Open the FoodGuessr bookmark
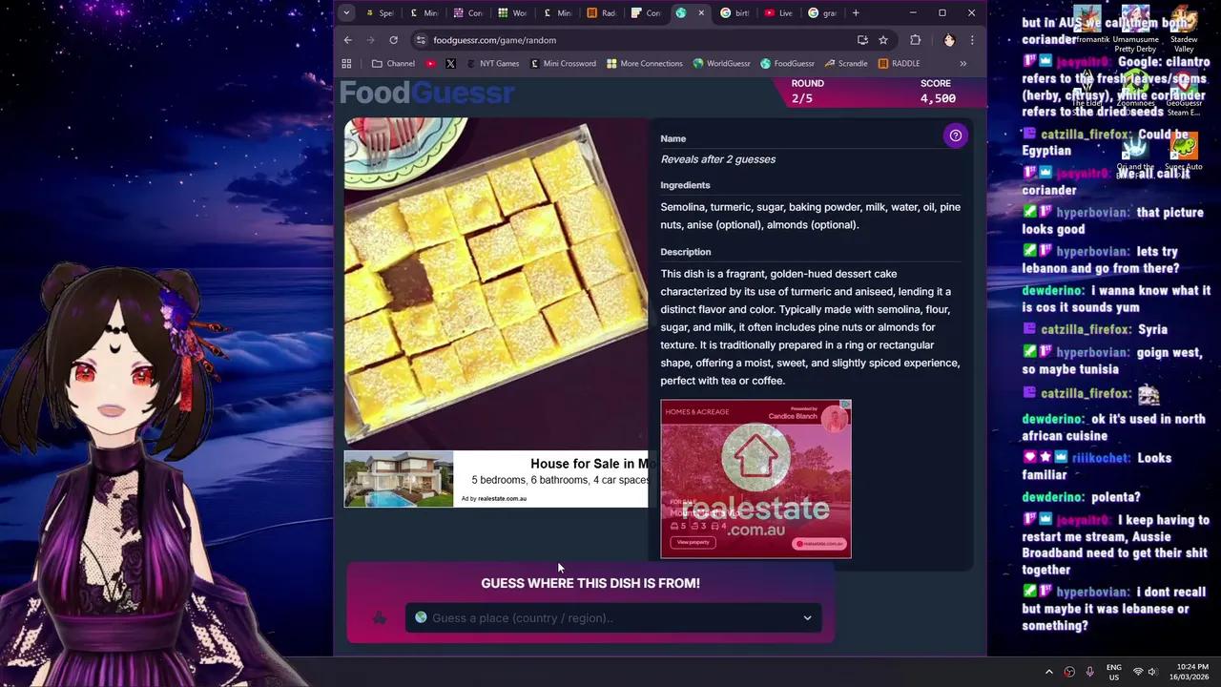The width and height of the screenshot is (1221, 687). 788,64
